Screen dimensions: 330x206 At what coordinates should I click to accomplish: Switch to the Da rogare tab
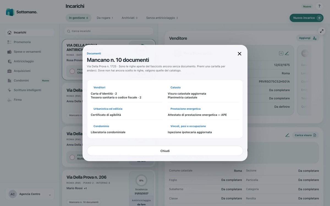(x=105, y=18)
